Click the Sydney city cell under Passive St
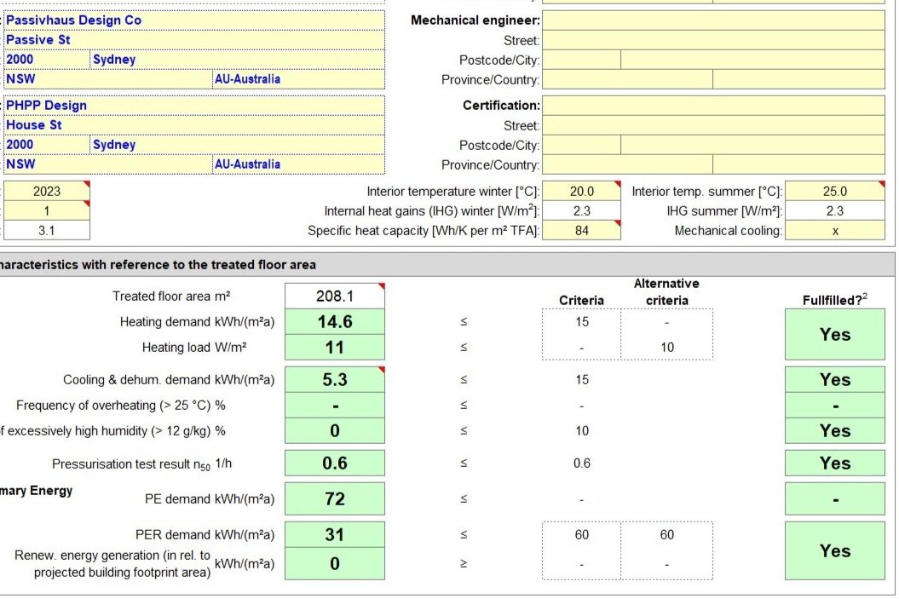The image size is (899, 599). pos(238,60)
